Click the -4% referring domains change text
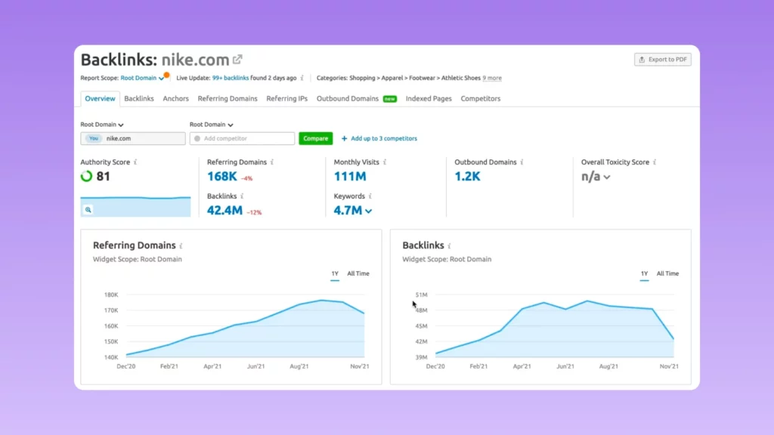Viewport: 774px width, 435px height. point(247,178)
